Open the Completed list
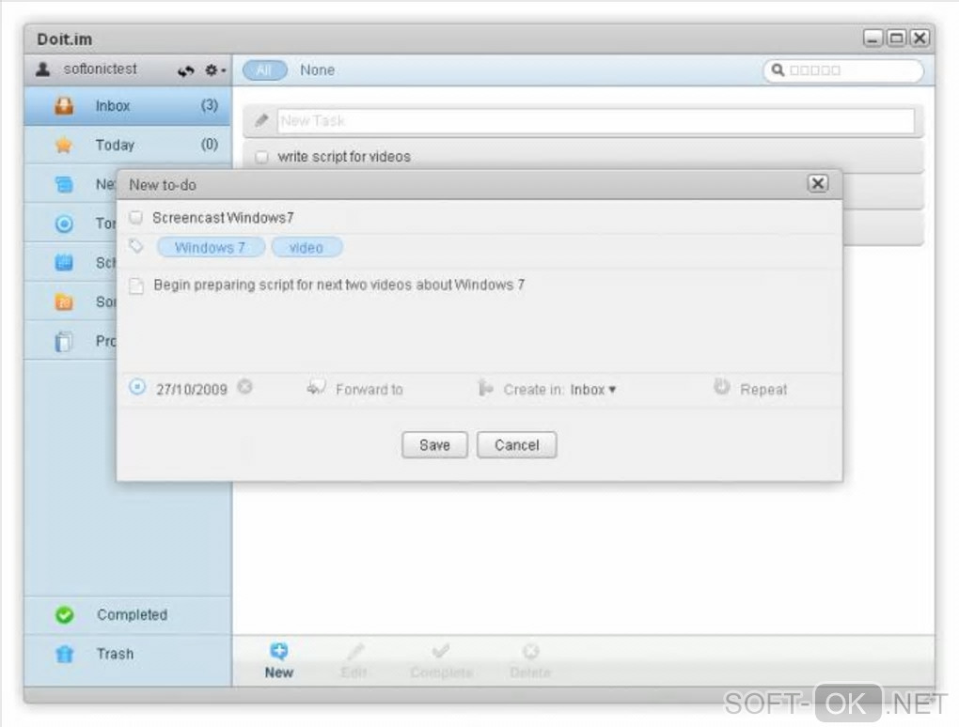The image size is (959, 727). click(127, 614)
